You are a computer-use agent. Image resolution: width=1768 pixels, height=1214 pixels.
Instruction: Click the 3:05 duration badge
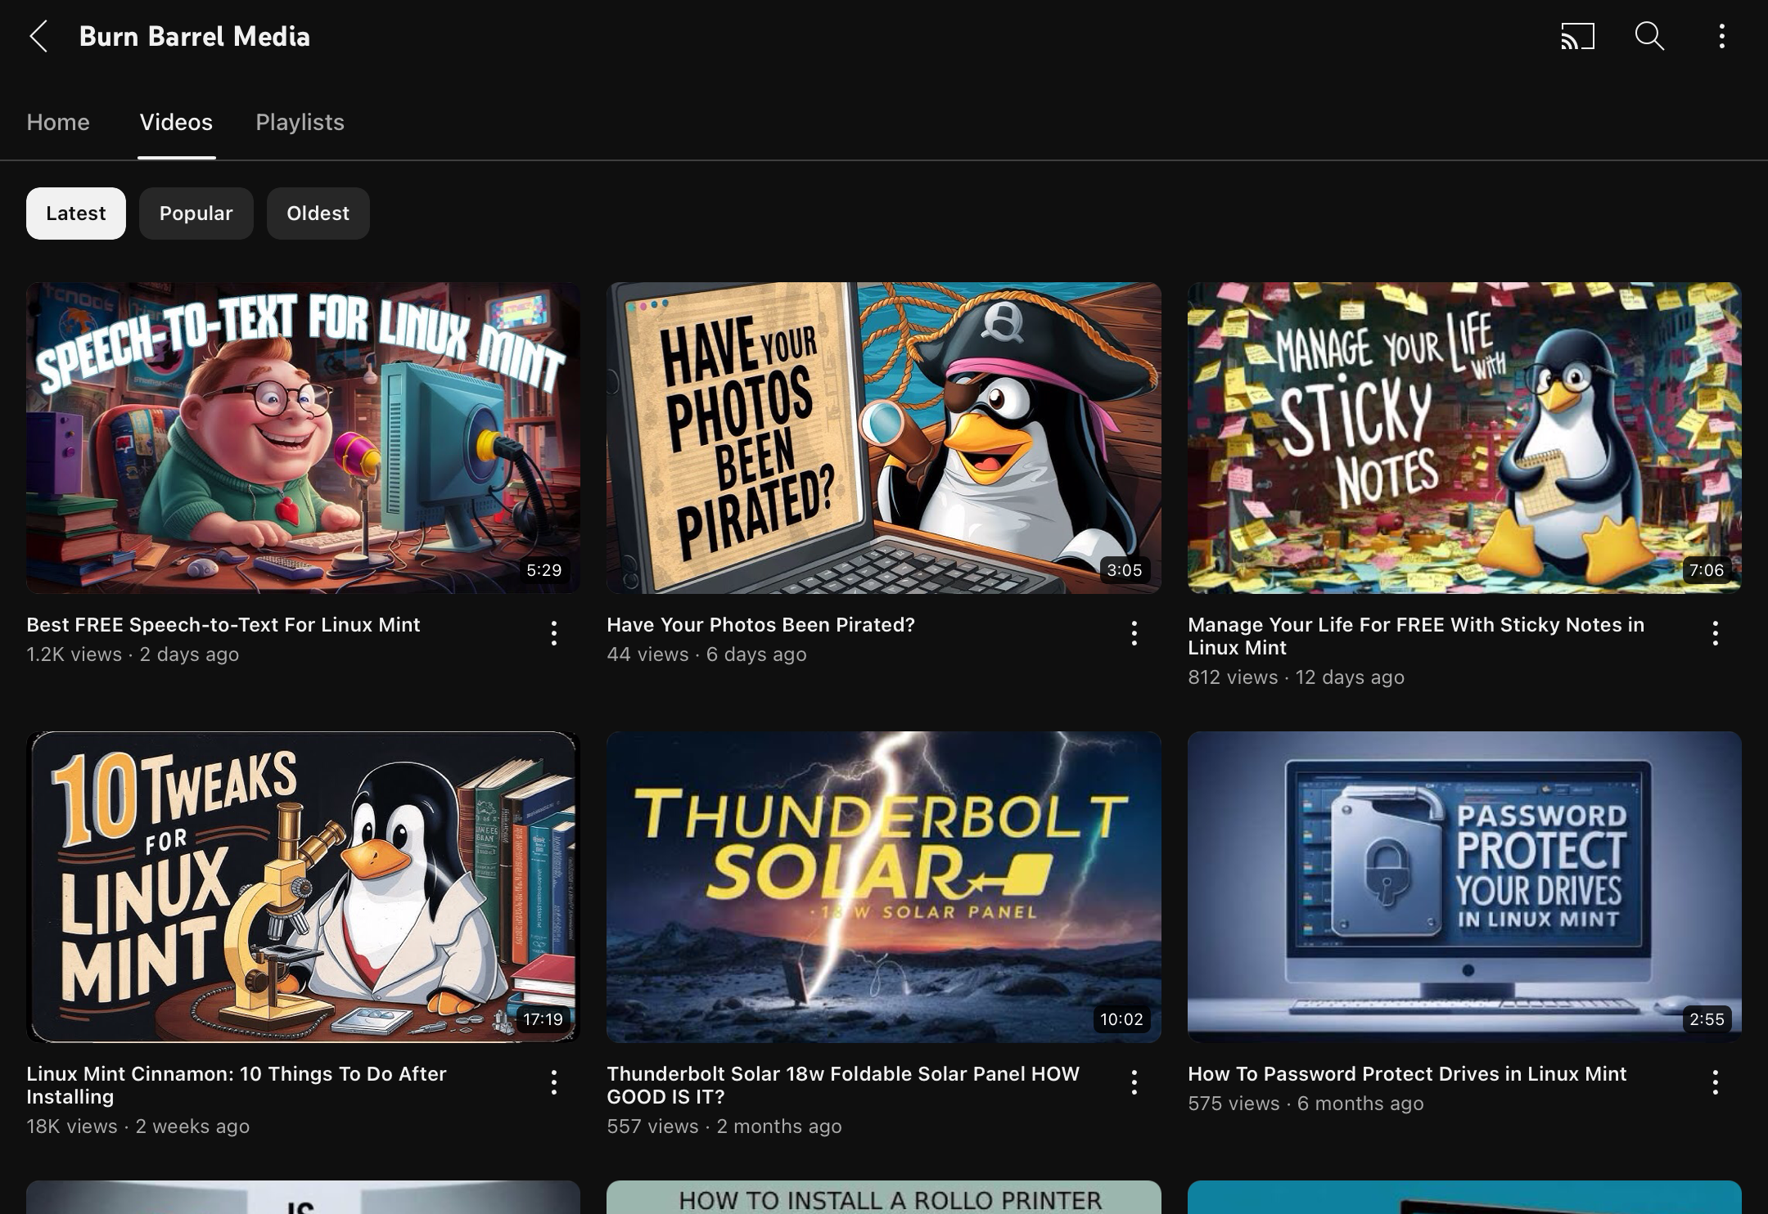click(1124, 570)
